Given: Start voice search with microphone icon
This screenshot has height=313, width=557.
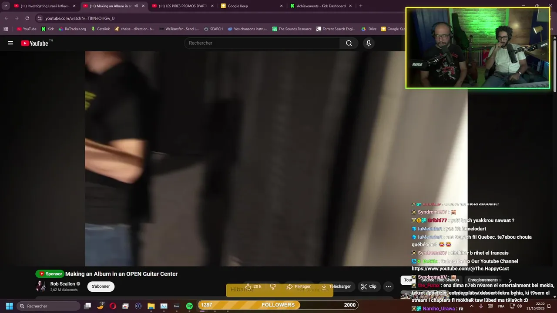Looking at the screenshot, I should 369,43.
